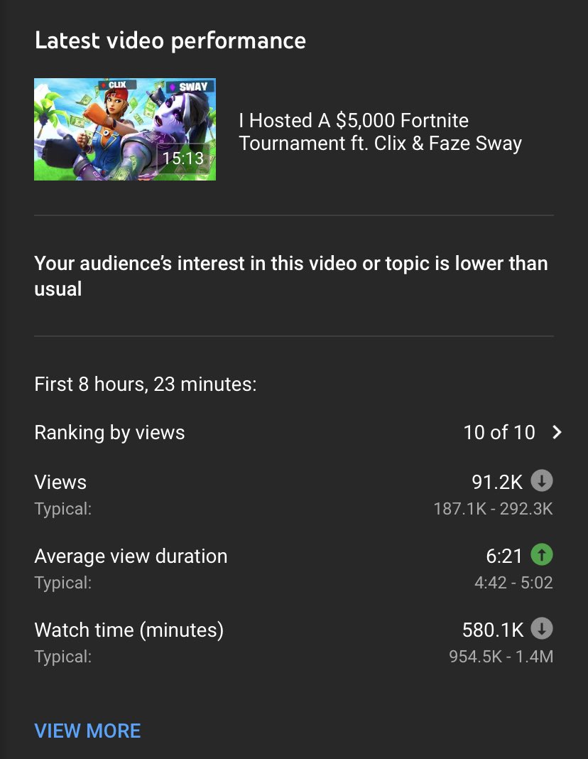Expand ranking details with the right chevron
588x759 pixels.
point(557,432)
